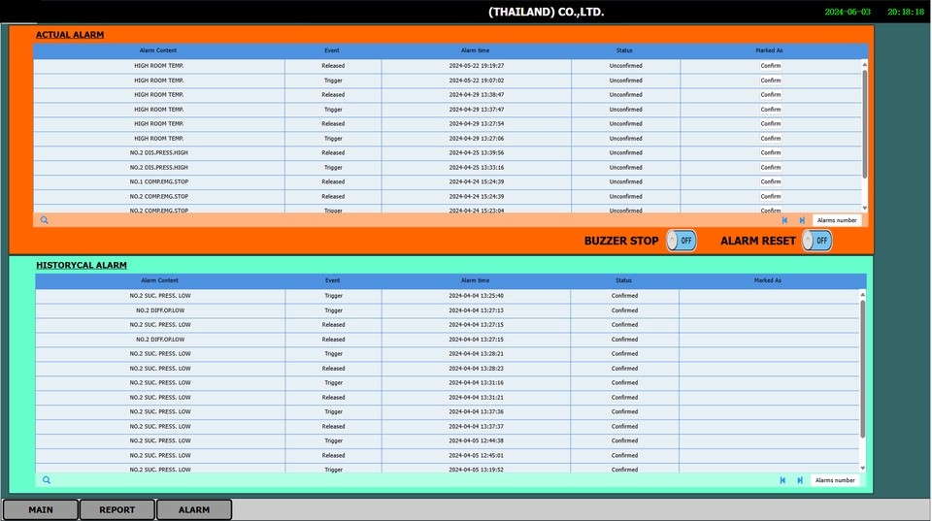This screenshot has width=932, height=521.
Task: Confirm HIGH ROOM TEMP. alarm from 13:27:06
Action: [x=770, y=139]
